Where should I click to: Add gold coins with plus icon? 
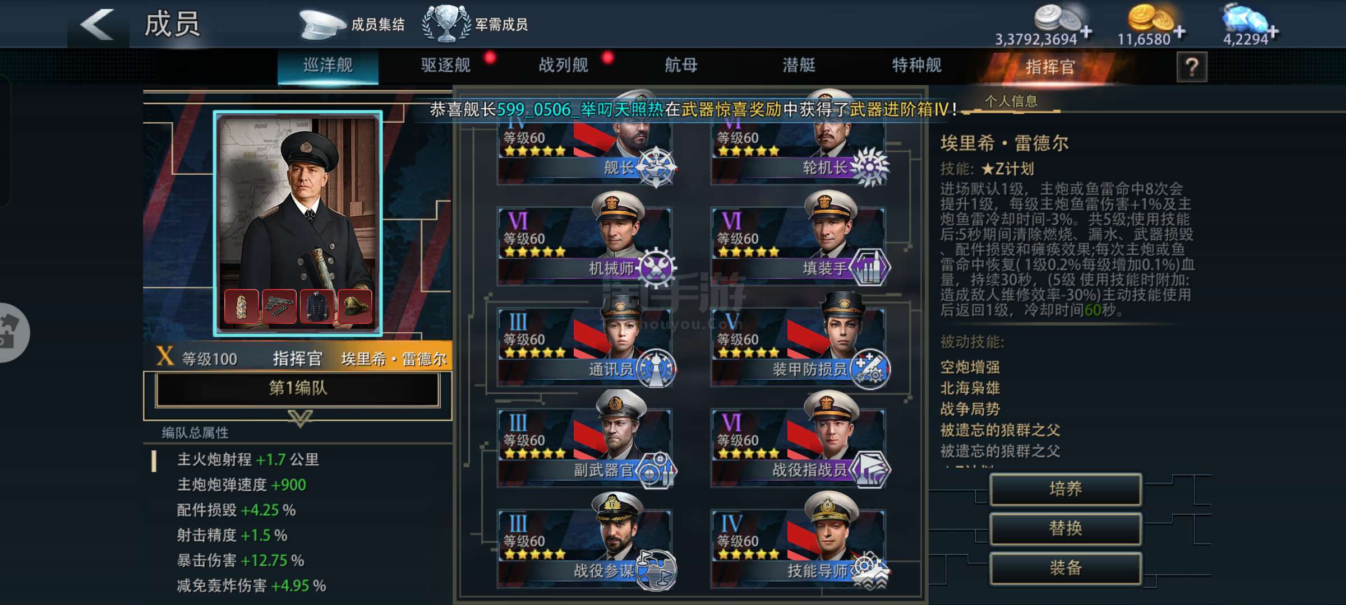(x=1180, y=32)
